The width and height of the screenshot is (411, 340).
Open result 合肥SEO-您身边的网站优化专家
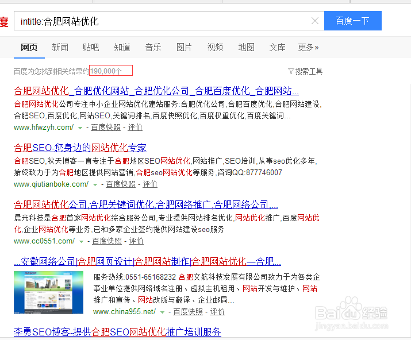pos(80,148)
